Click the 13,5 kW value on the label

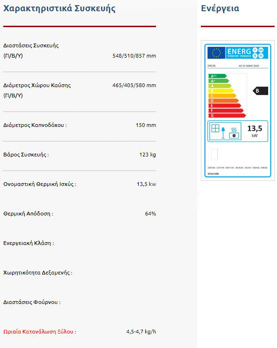click(255, 131)
